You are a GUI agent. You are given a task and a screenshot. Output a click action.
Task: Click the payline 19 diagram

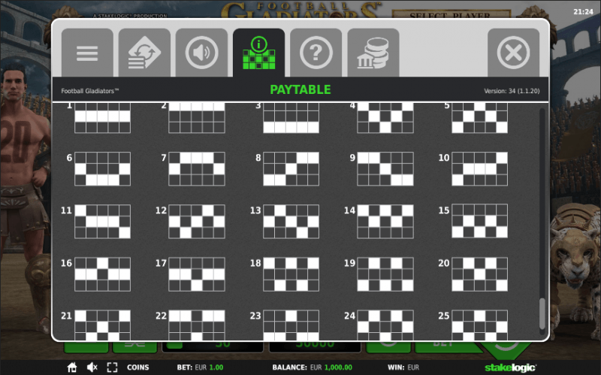[385, 274]
